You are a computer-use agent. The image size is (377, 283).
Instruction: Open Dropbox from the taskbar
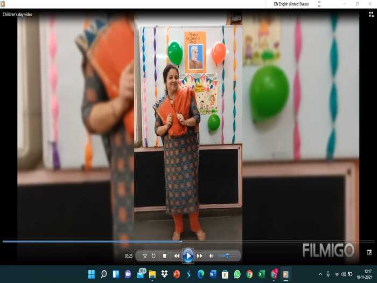coord(164,274)
